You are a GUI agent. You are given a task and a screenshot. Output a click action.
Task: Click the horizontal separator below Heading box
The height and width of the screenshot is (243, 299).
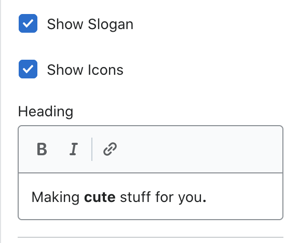tap(151, 237)
